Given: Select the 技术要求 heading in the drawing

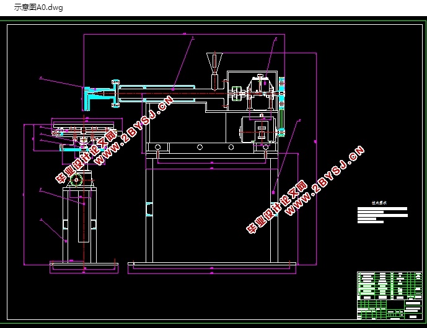Looking at the screenshot, I should tap(379, 203).
